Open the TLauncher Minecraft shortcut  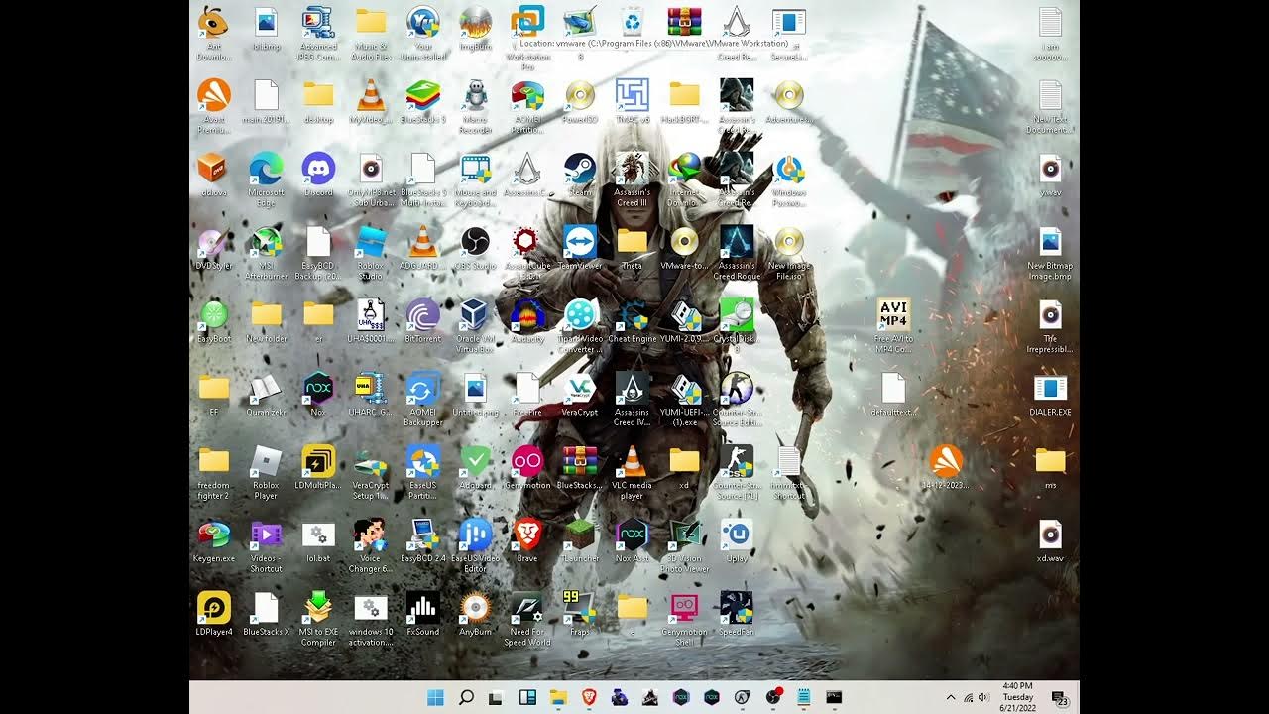[x=580, y=540]
